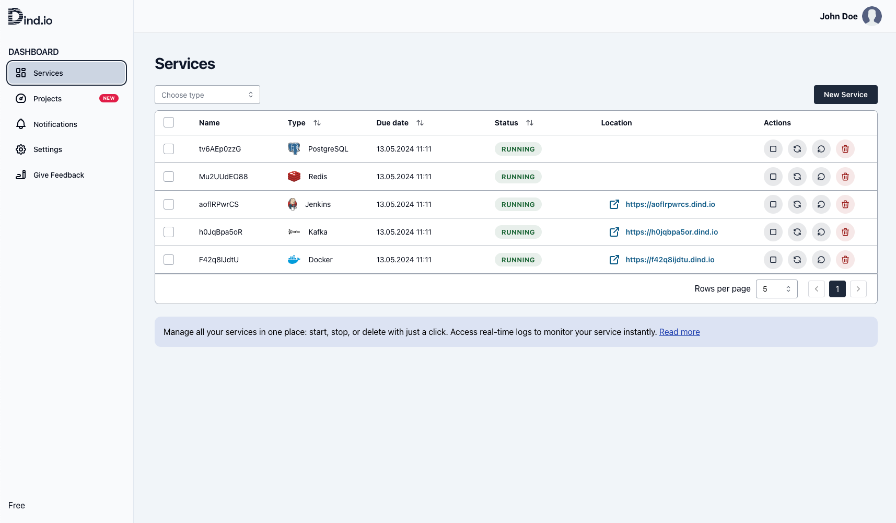896x523 pixels.
Task: Select checkbox for aoflRPwrCS Jenkins row
Action: point(169,204)
